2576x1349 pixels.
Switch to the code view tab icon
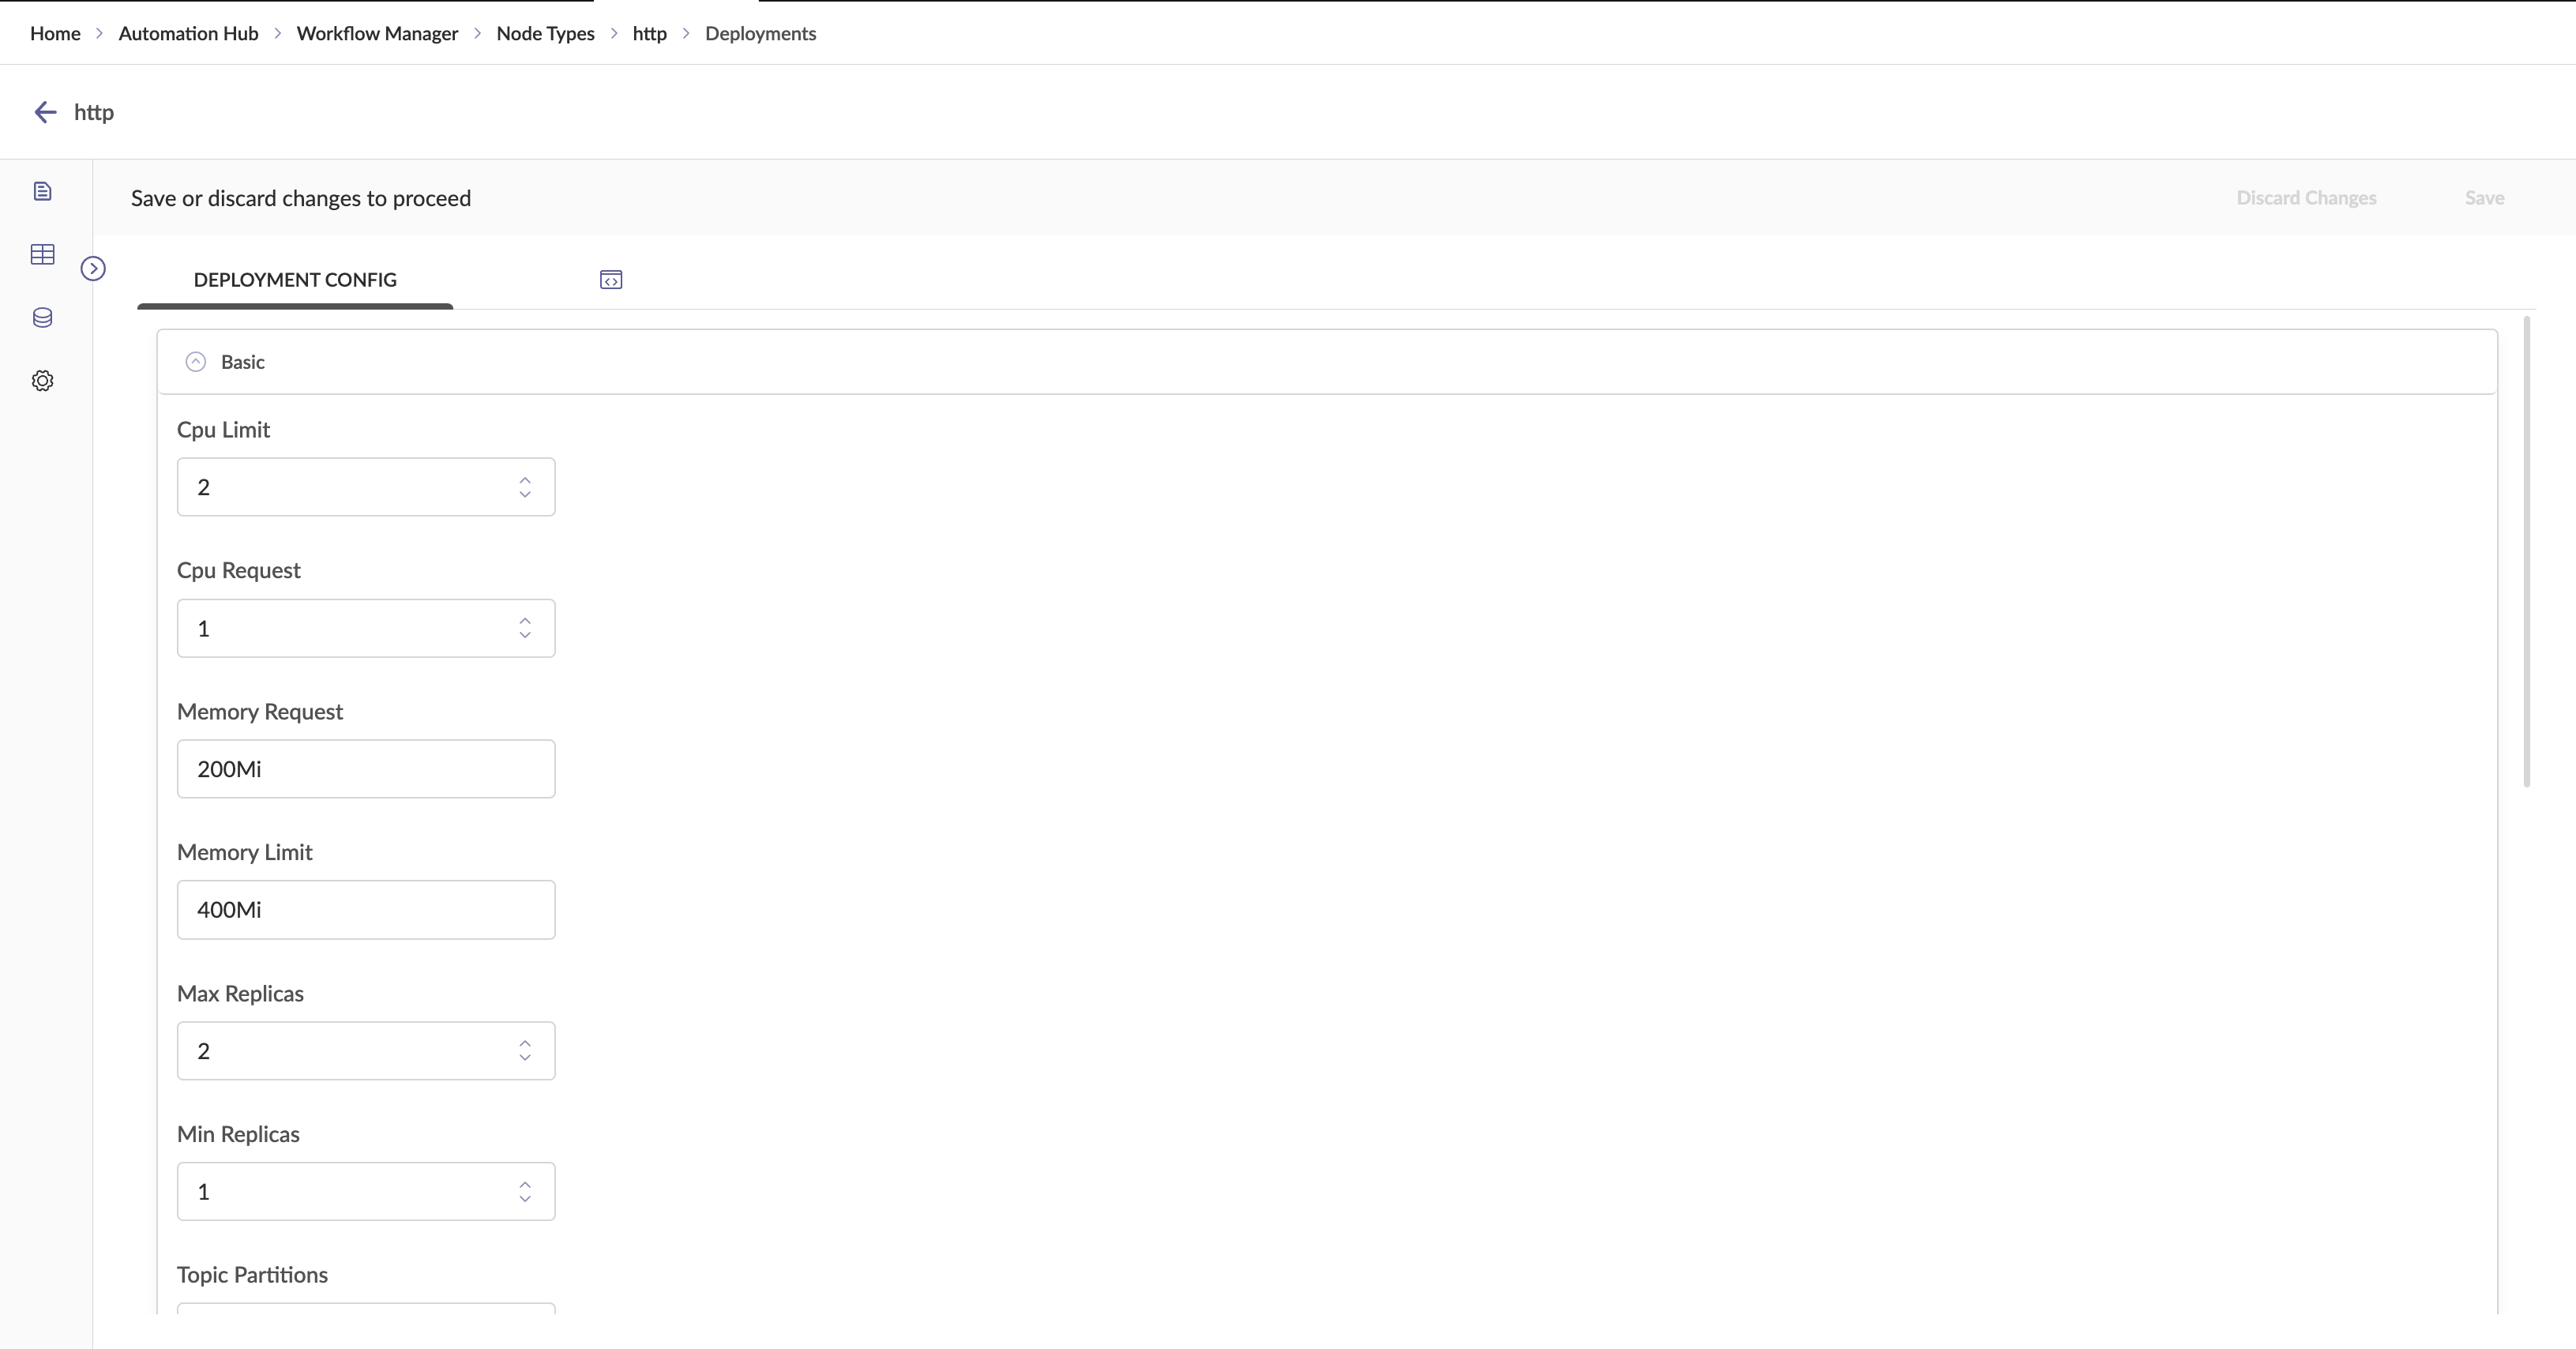[611, 280]
